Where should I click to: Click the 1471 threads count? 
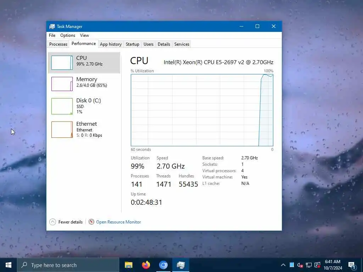click(x=164, y=184)
